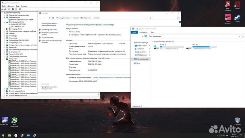Open the Файл tab in Explorer ribbon

coord(134,32)
